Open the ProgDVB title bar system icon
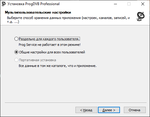This screenshot has width=150, height=117. click(4, 4)
